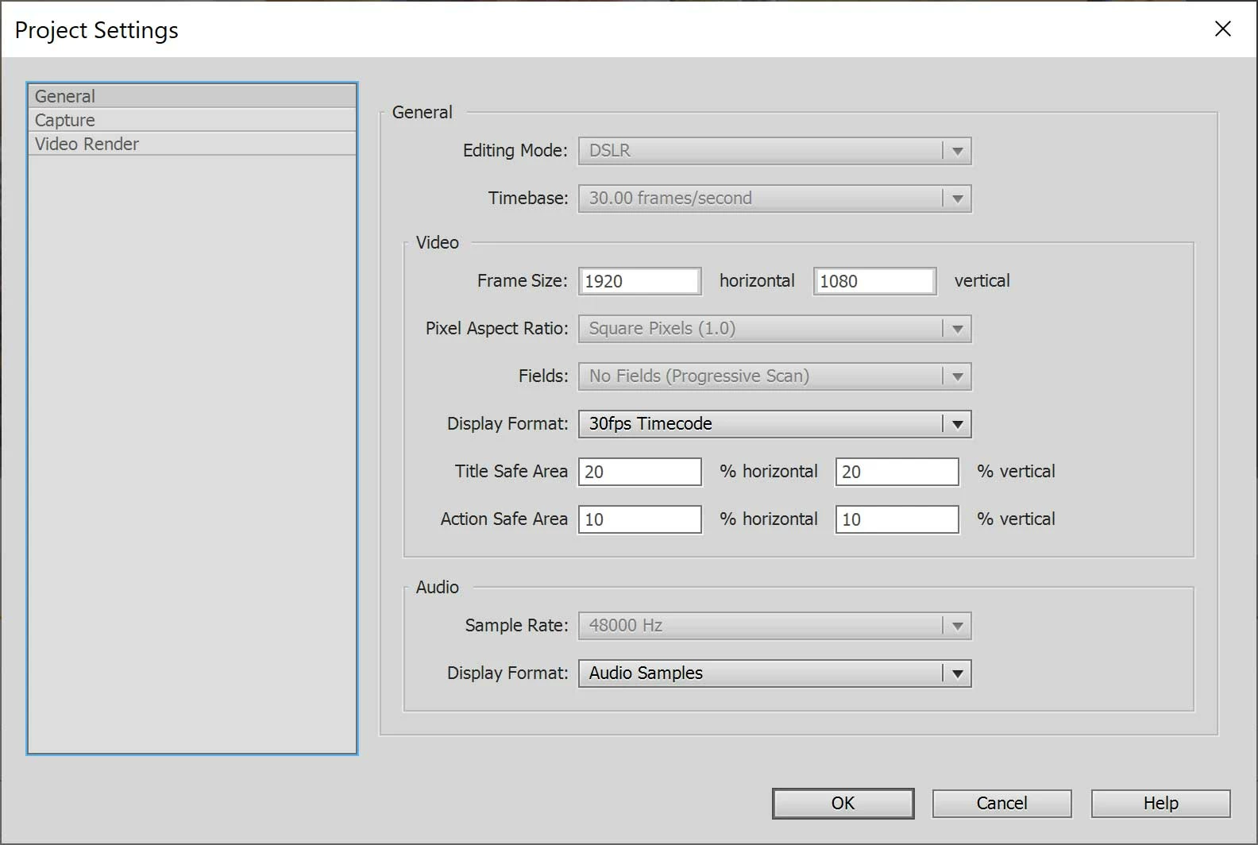Open the Fields No Fields dropdown

(774, 376)
